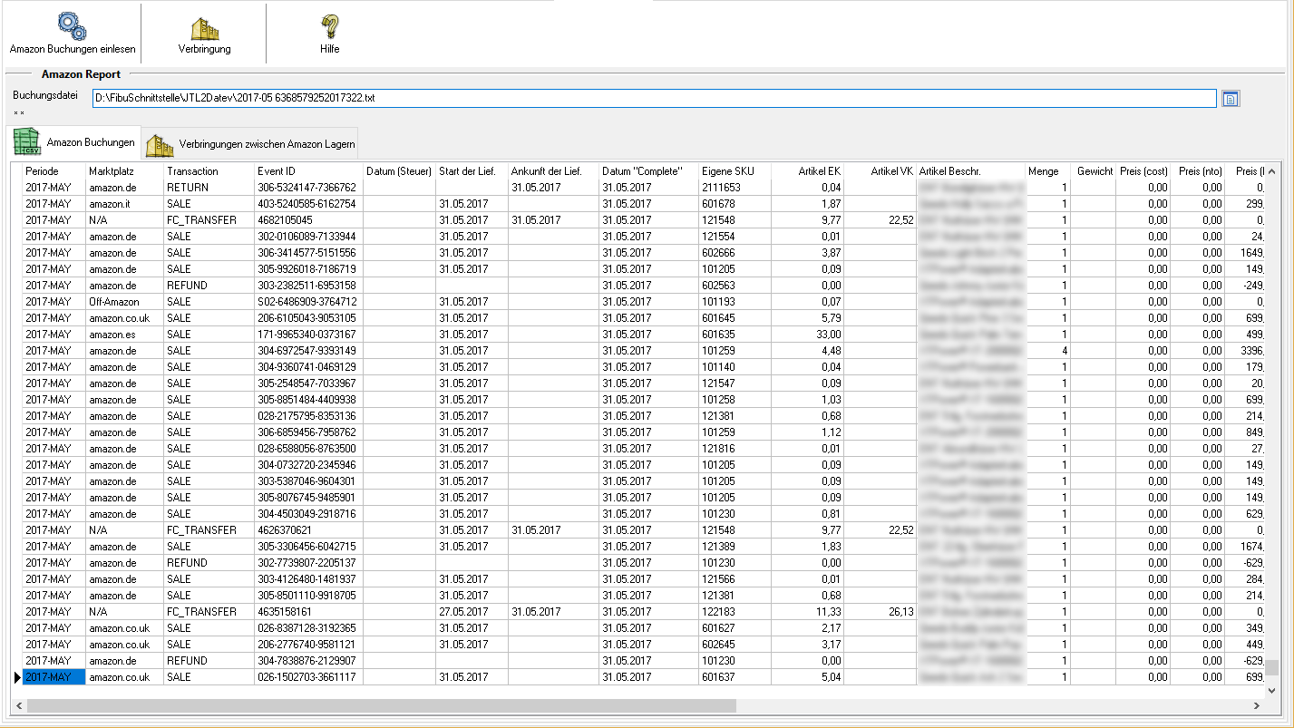Click into the Buchungsdatei file path field
Screen dimensions: 1294x728
[653, 98]
